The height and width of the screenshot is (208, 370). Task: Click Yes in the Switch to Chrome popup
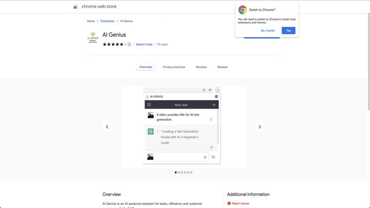pos(288,31)
